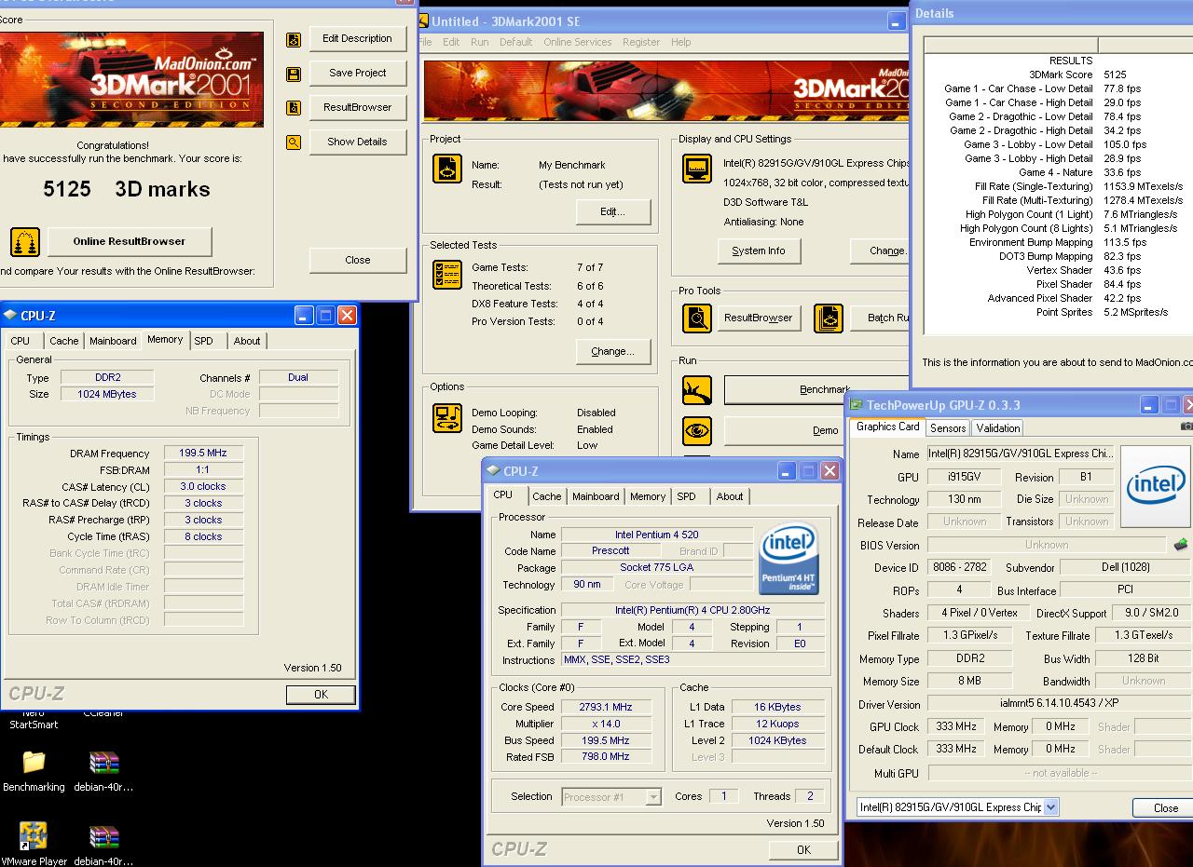
Task: Click the Pro Tools ResultBrowser magnifier icon
Action: [x=697, y=318]
